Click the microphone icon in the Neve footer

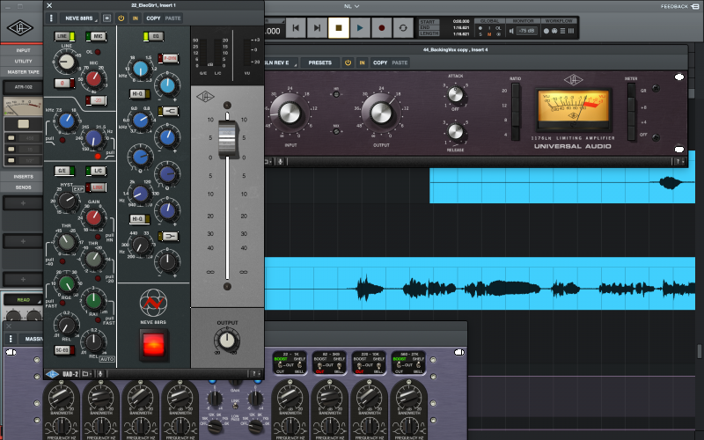click(x=100, y=373)
